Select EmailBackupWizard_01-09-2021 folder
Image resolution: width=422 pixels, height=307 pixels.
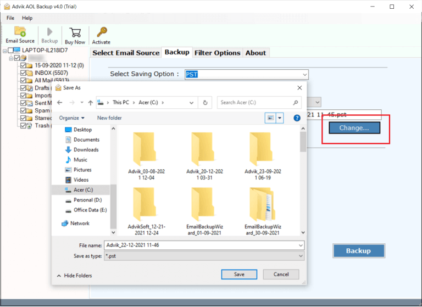pos(204,211)
